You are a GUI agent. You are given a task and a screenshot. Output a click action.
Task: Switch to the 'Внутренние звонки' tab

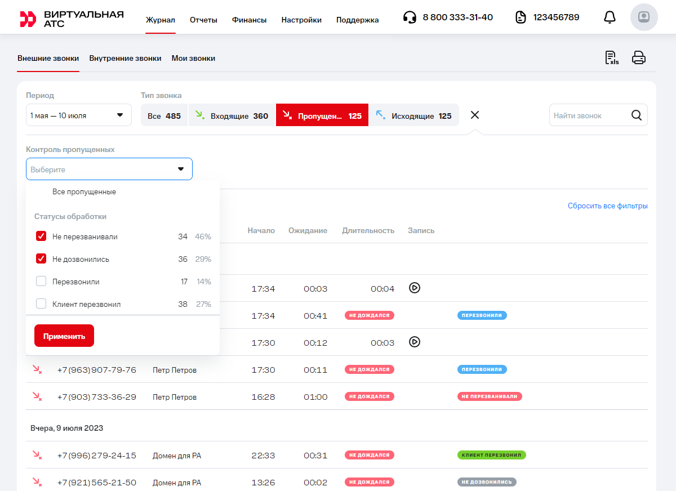[x=125, y=59]
